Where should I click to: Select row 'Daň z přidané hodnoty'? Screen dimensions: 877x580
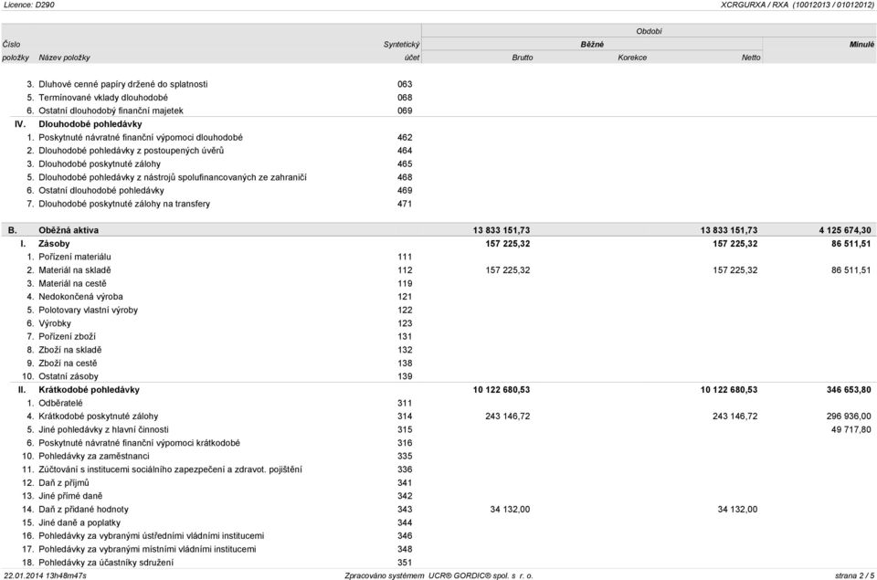point(438,510)
